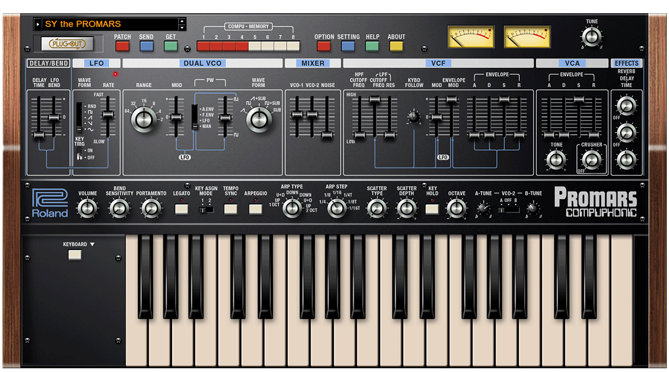Select Compu-Memory slot 8
This screenshot has height=372, width=669.
293,46
